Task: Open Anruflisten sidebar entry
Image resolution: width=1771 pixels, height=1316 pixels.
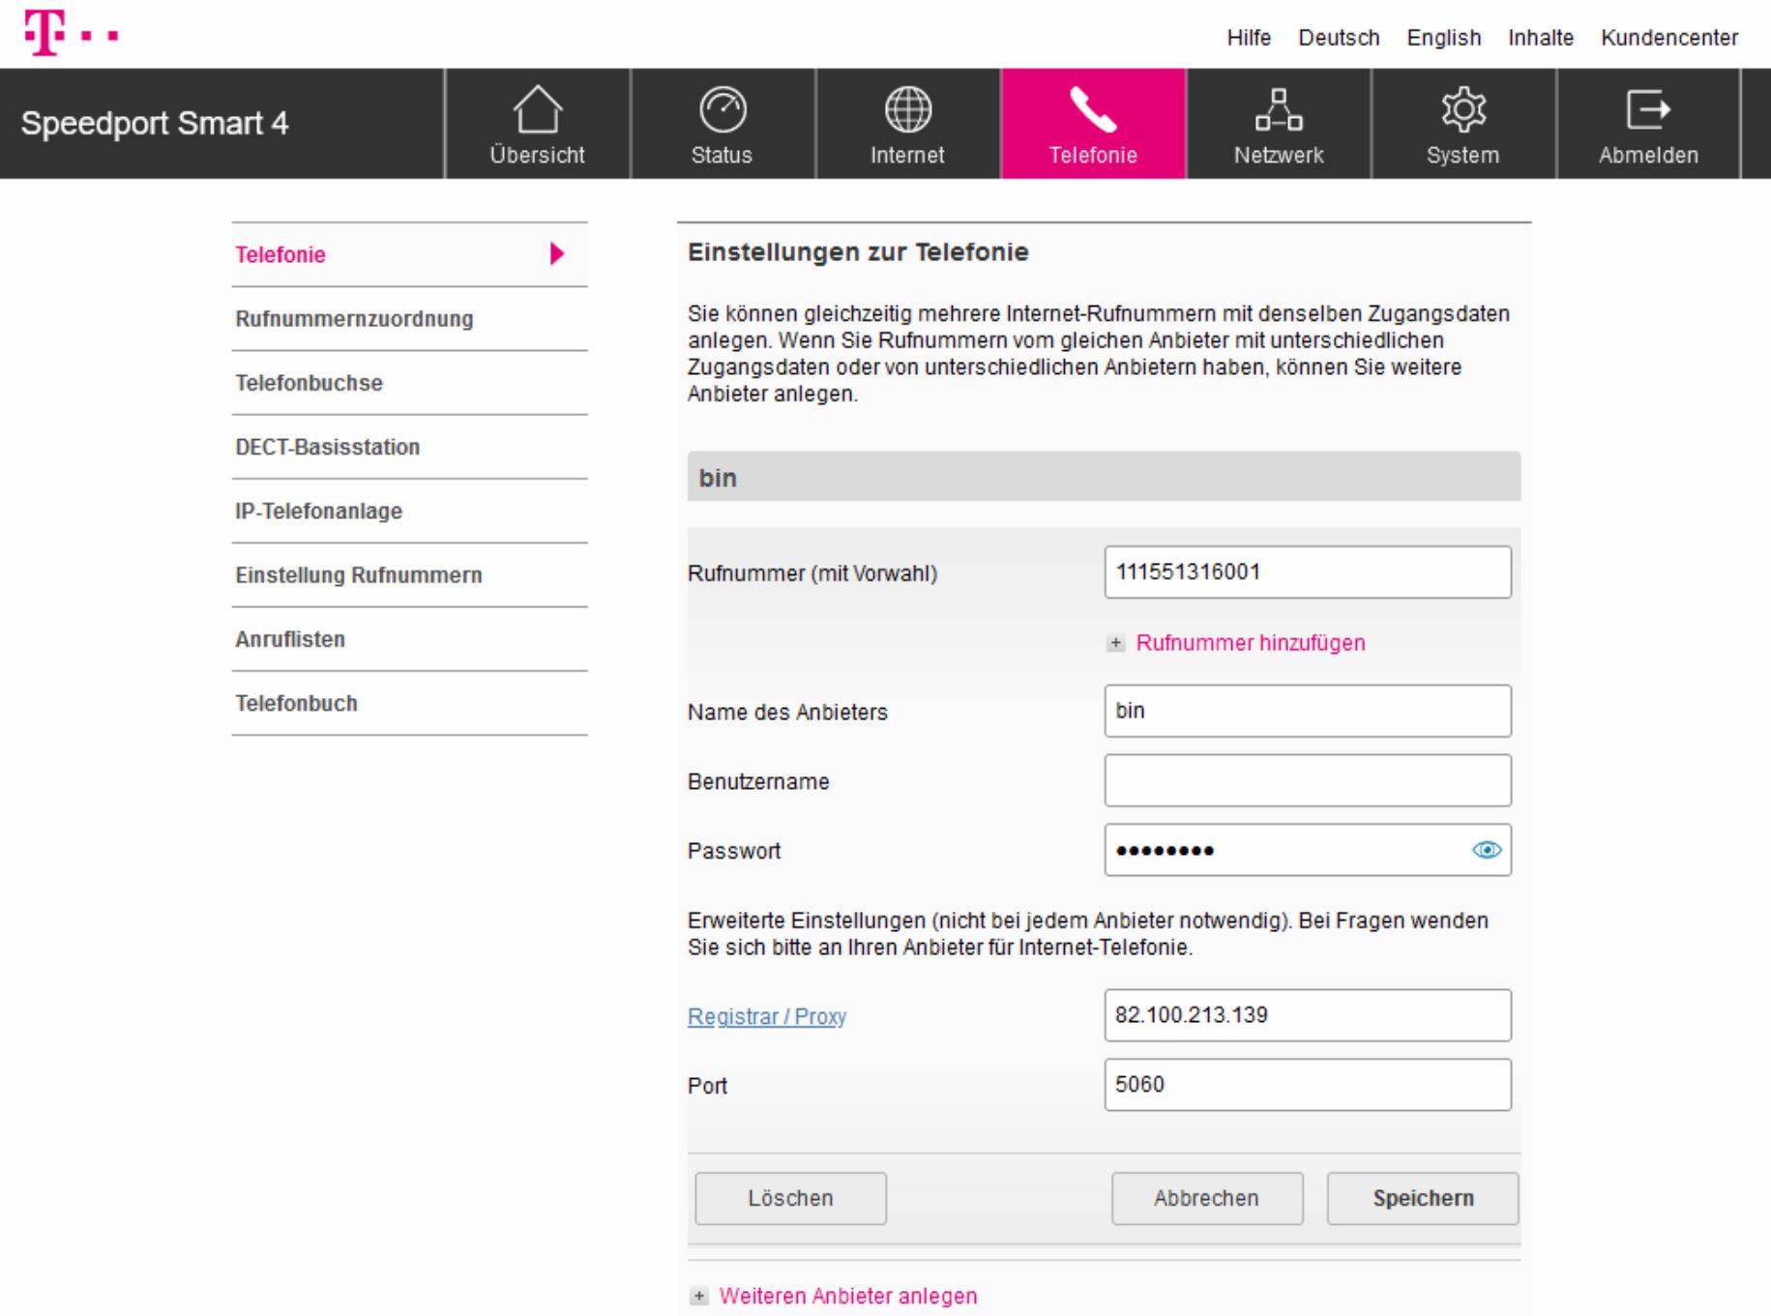Action: [x=410, y=639]
